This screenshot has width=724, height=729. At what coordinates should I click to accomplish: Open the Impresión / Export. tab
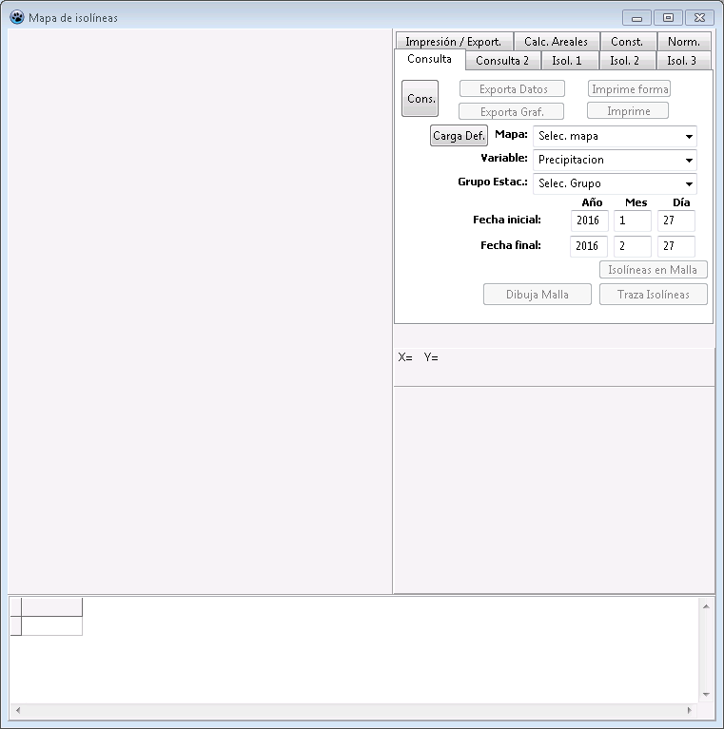pyautogui.click(x=453, y=42)
